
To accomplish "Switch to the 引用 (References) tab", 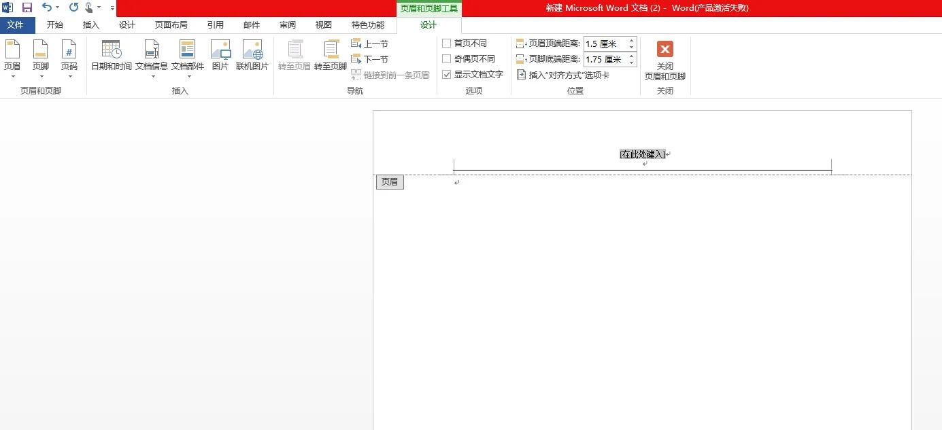I will point(216,25).
